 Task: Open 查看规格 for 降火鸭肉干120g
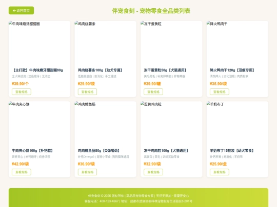(x=220, y=92)
